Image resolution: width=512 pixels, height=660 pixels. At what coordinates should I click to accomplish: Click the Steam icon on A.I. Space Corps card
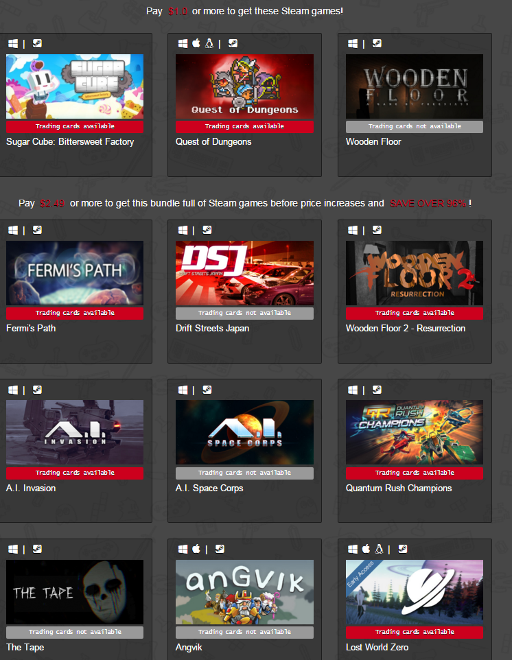coord(207,390)
